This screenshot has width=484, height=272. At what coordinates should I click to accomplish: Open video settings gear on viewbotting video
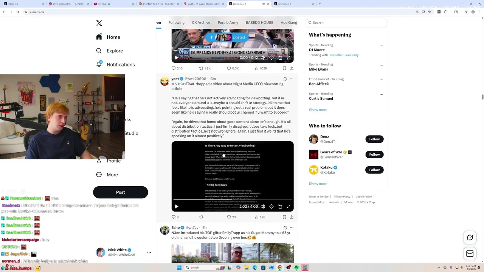271,207
